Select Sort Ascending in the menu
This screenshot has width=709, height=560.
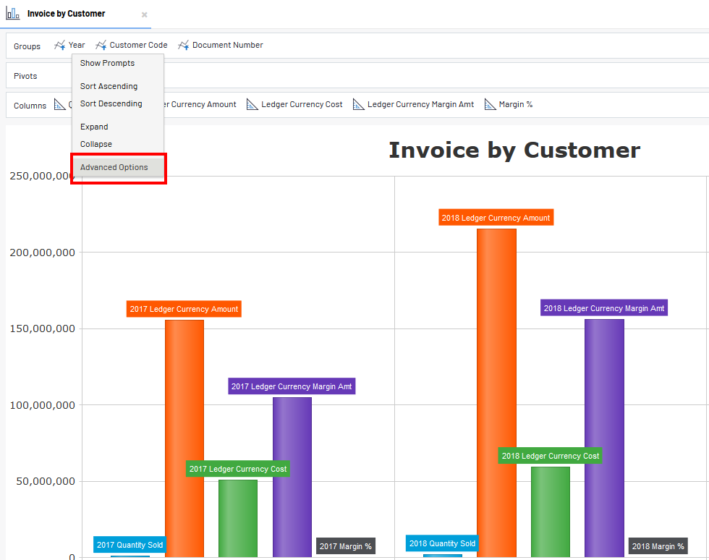[109, 87]
